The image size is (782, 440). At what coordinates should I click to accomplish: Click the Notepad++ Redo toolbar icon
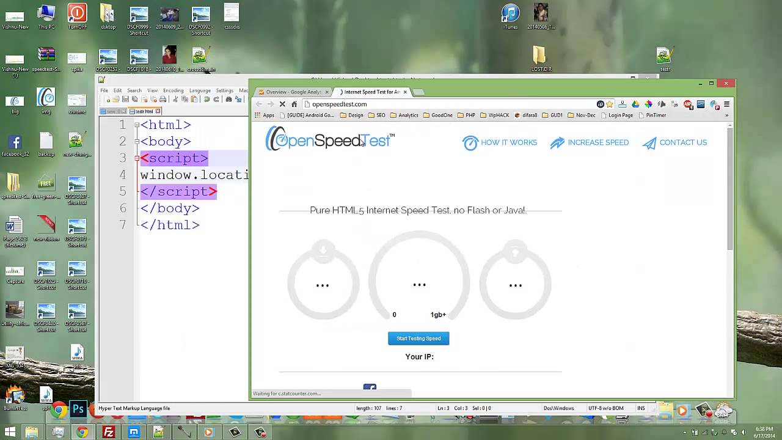click(216, 100)
